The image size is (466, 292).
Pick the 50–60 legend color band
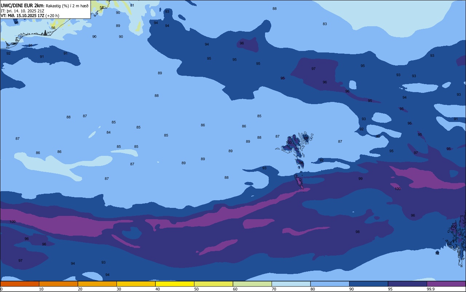213,284
